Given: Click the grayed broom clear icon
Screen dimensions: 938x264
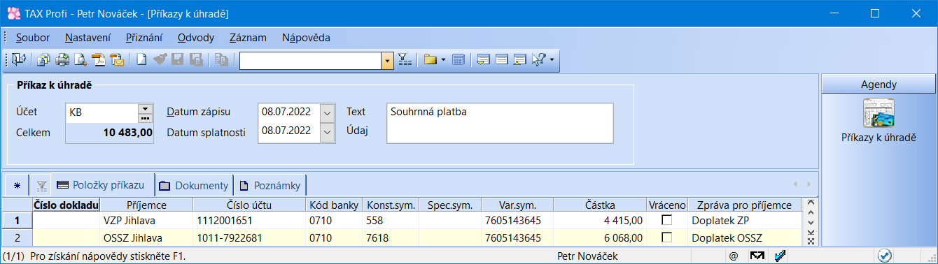Looking at the screenshot, I should (x=160, y=60).
